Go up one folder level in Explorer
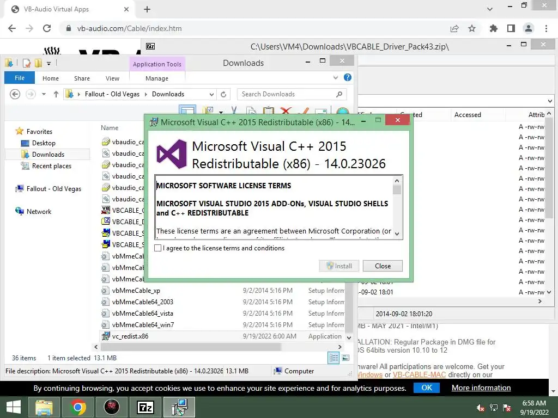The width and height of the screenshot is (558, 418). point(56,94)
